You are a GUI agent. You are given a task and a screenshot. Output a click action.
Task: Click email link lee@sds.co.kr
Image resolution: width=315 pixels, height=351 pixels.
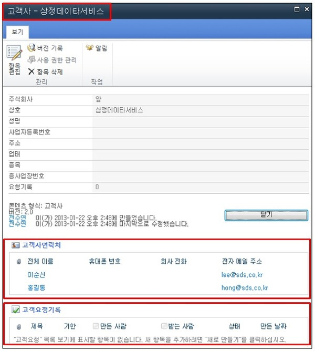point(242,275)
